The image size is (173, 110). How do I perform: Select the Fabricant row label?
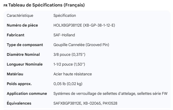pyautogui.click(x=15, y=35)
